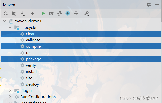Click the Plugins folder icon
Image resolution: width=162 pixels, height=103 pixels.
(17, 91)
